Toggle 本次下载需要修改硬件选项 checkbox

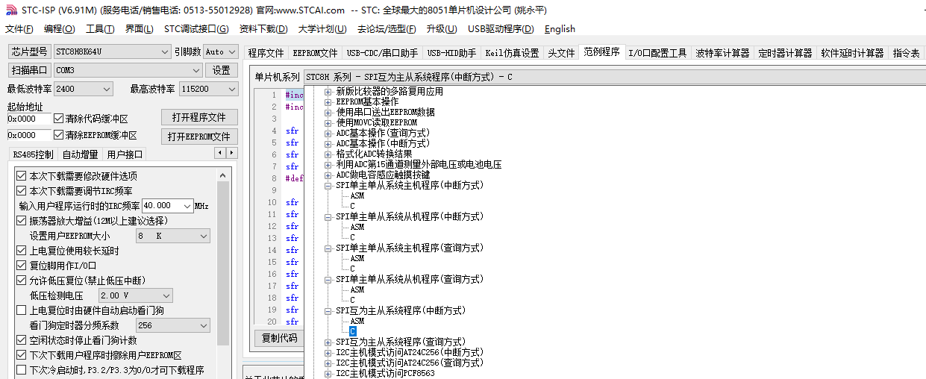[x=21, y=176]
